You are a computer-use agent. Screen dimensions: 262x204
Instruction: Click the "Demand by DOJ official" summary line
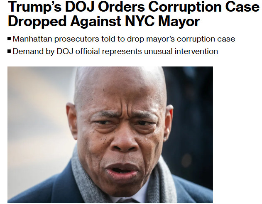(115, 51)
